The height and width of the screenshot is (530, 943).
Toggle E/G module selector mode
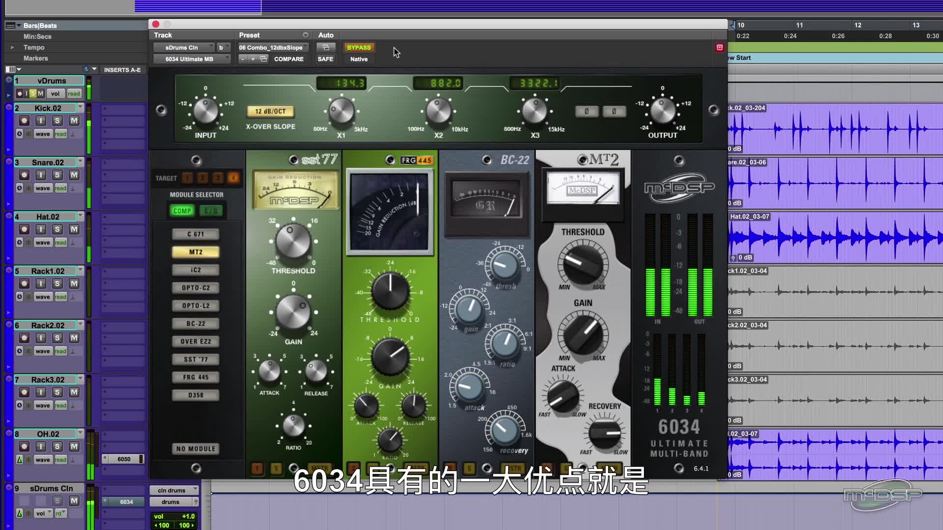coord(211,211)
